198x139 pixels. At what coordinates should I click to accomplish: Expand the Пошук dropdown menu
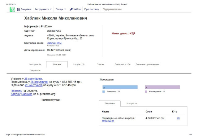click(61, 10)
